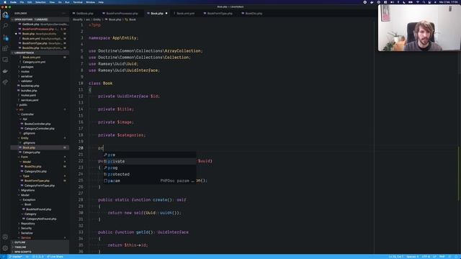
Task: Open services.yaml in the file tree
Action: (30, 100)
